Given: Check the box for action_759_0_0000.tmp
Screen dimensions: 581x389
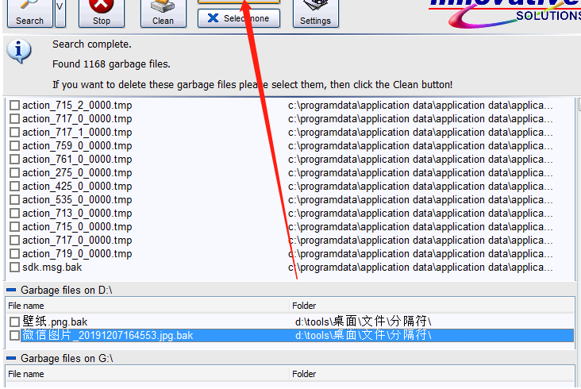Looking at the screenshot, I should pyautogui.click(x=14, y=145).
